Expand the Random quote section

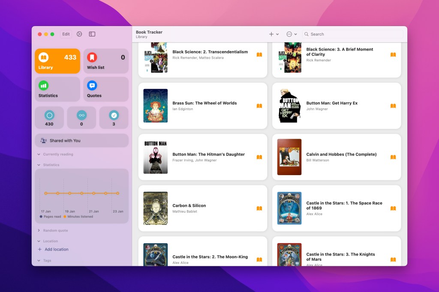(x=39, y=230)
